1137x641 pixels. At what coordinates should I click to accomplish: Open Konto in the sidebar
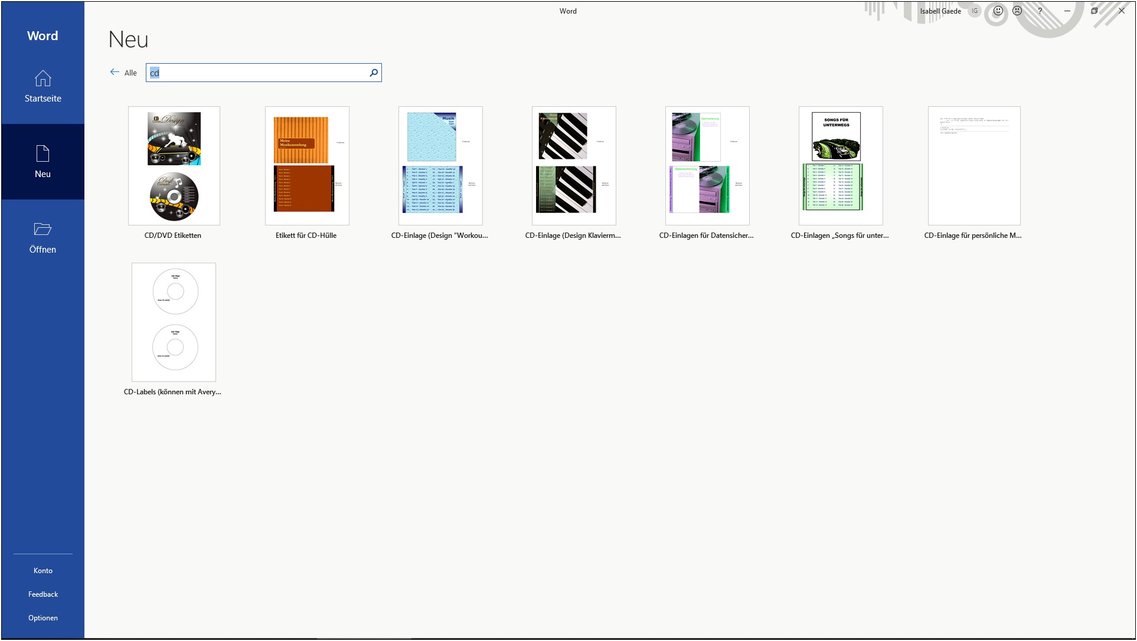coord(43,571)
